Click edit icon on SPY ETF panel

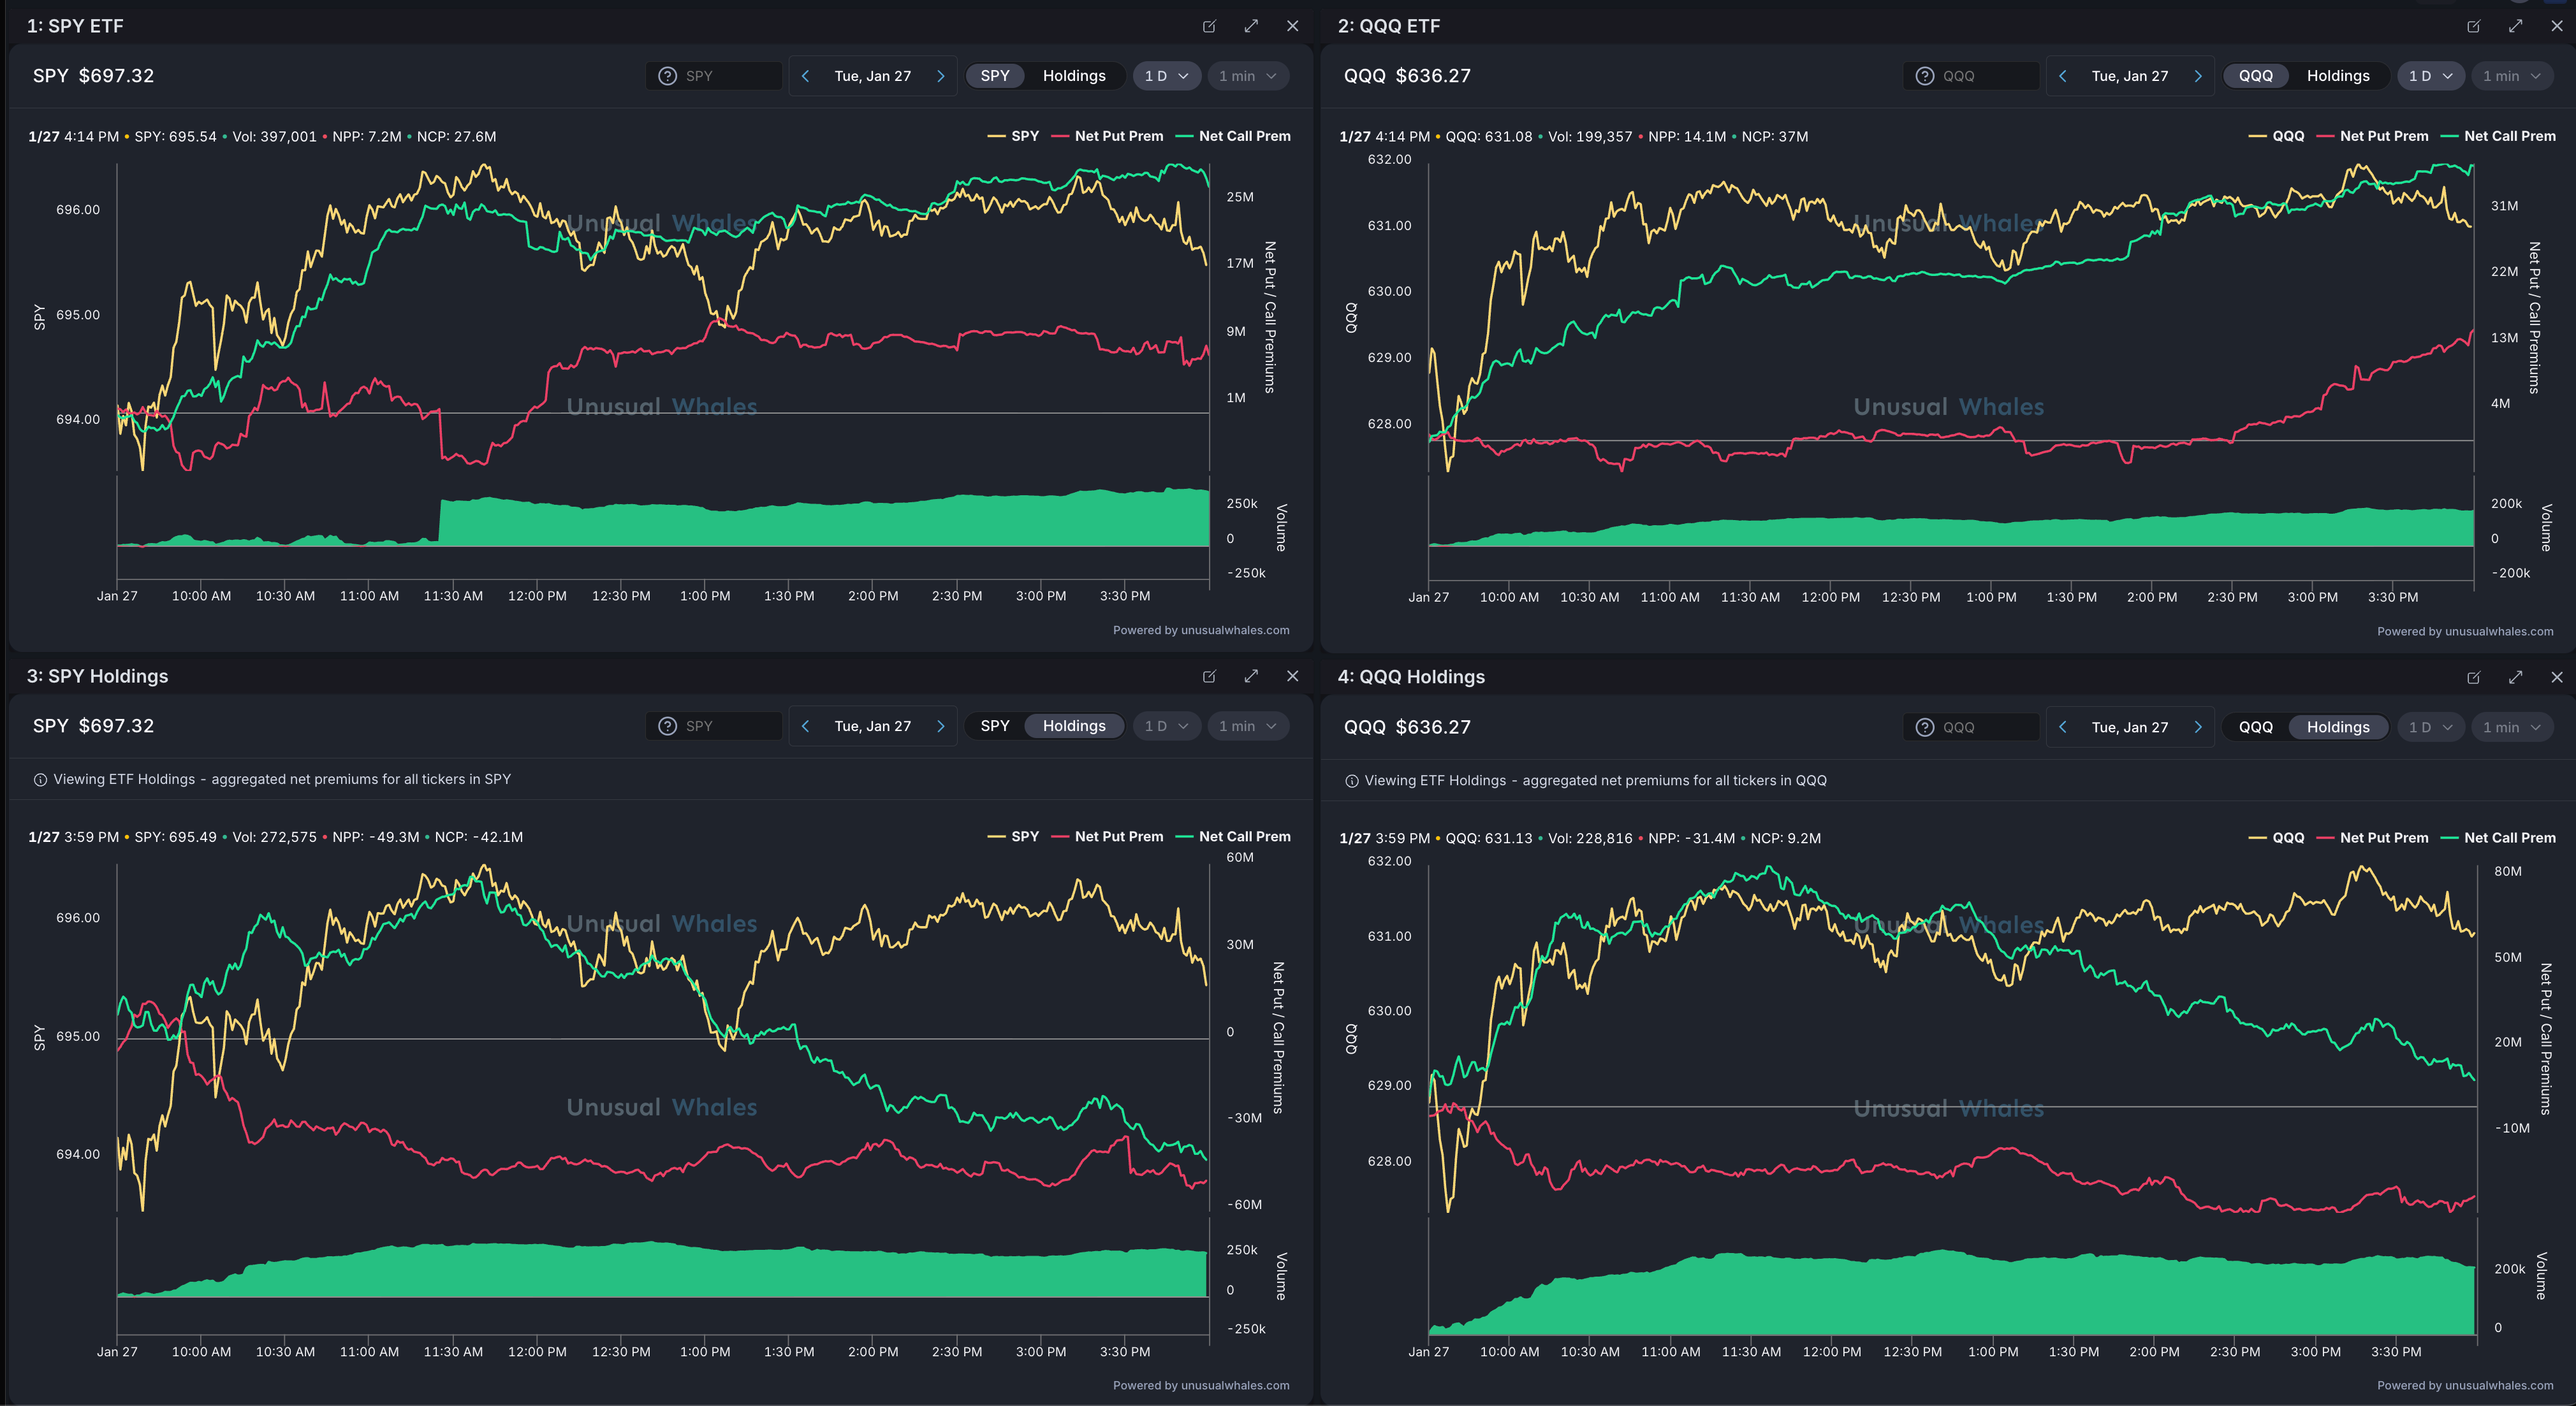[1209, 26]
